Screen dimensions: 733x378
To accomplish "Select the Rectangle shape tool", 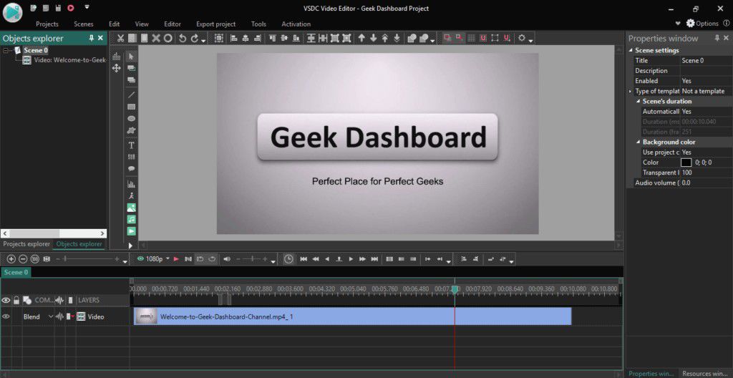I will [x=132, y=107].
